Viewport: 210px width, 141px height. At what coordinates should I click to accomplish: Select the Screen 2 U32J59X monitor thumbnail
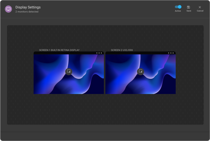(x=140, y=73)
